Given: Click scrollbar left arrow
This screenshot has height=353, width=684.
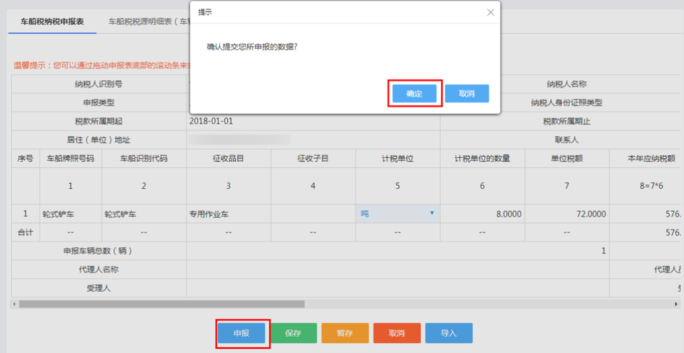Looking at the screenshot, I should pyautogui.click(x=15, y=304).
